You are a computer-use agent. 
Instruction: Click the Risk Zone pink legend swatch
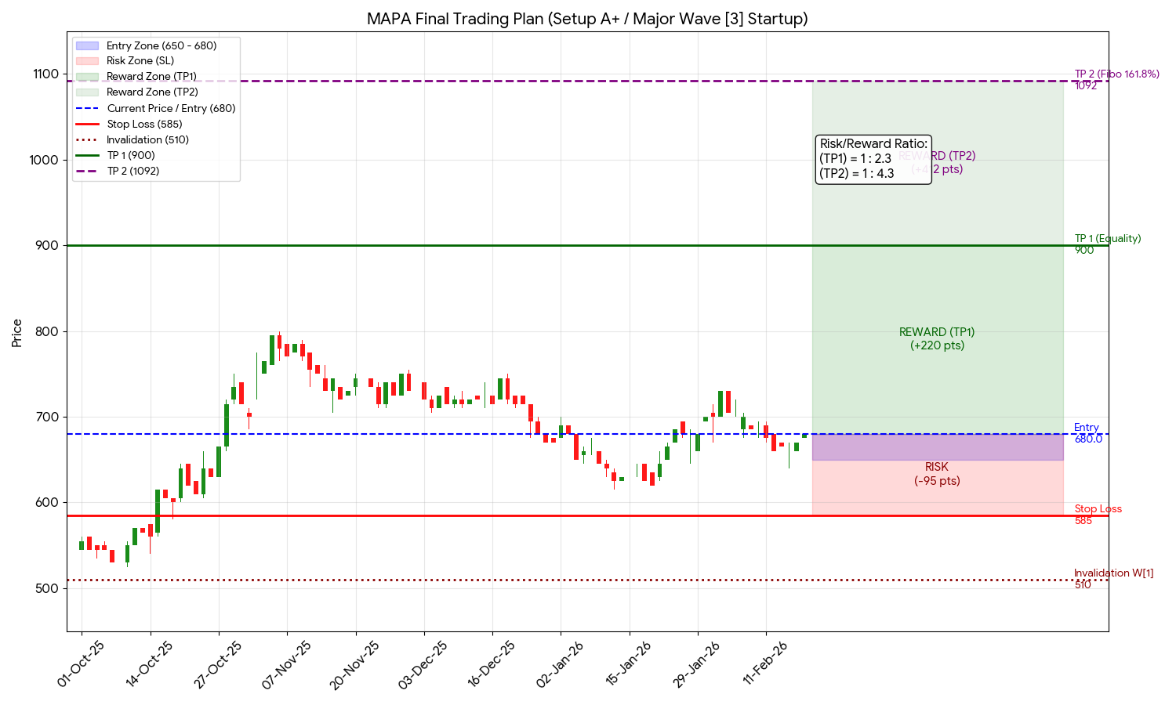coord(87,61)
